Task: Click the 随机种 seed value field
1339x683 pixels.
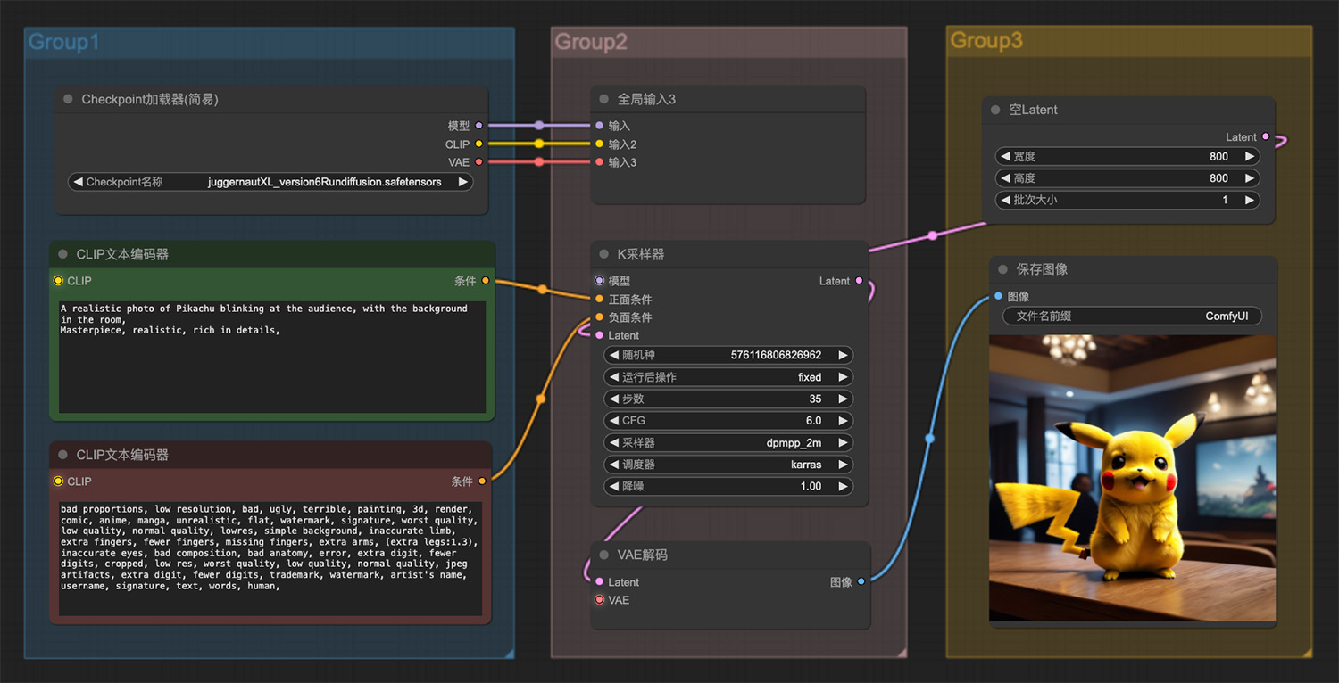Action: coord(728,355)
